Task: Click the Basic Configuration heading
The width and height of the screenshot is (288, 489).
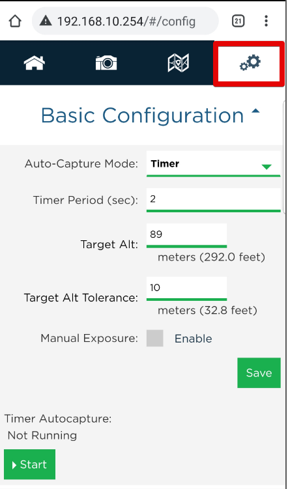Action: tap(142, 115)
